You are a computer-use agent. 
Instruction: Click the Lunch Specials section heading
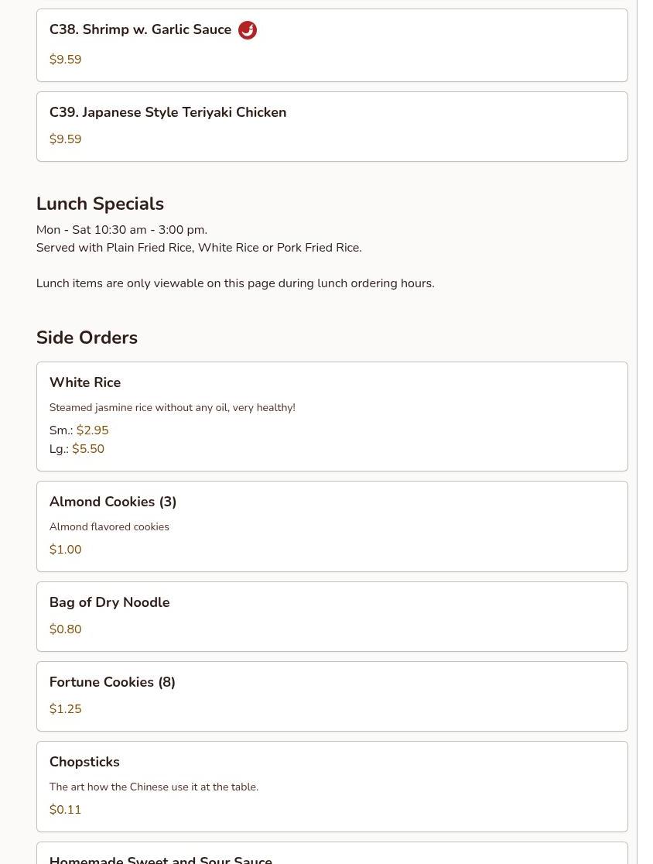[x=100, y=204]
